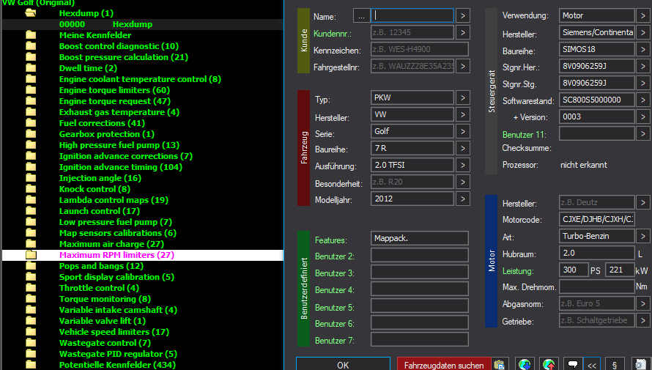Screen dimensions: 652x370
Task: Select Wastegate PID regulator (5) folder
Action: point(118,354)
